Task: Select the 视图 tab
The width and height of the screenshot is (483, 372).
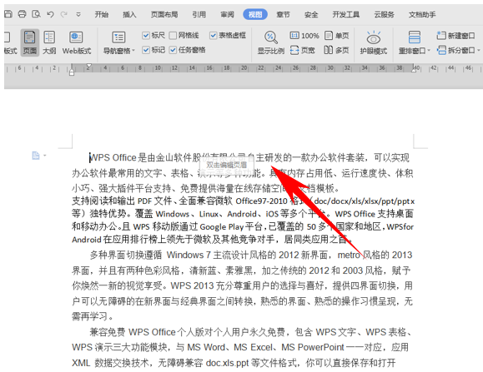Action: click(255, 14)
